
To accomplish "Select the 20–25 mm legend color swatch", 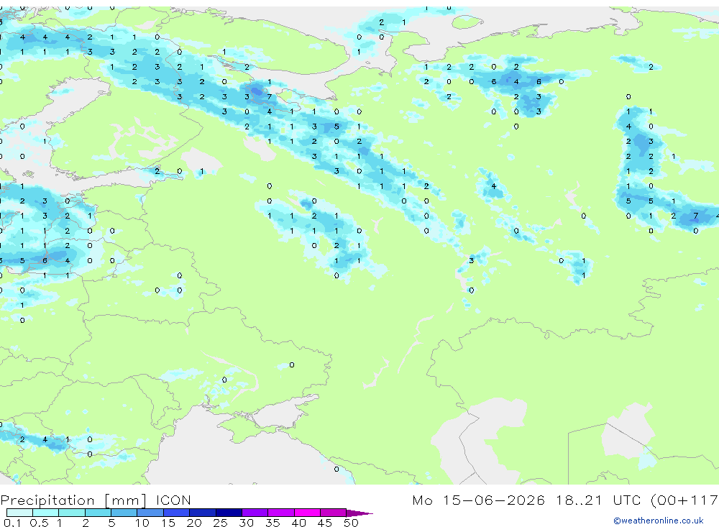I will pos(203,513).
